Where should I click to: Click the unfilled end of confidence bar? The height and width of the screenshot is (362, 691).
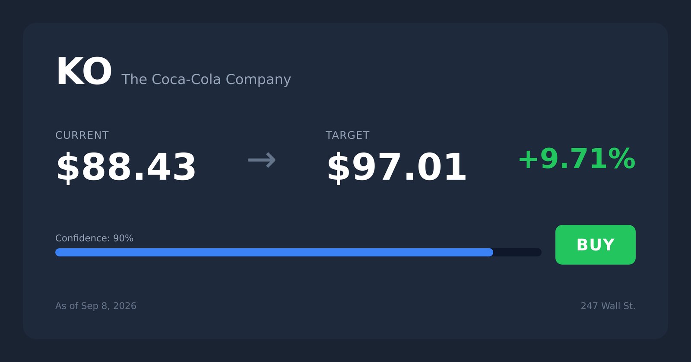pos(517,252)
